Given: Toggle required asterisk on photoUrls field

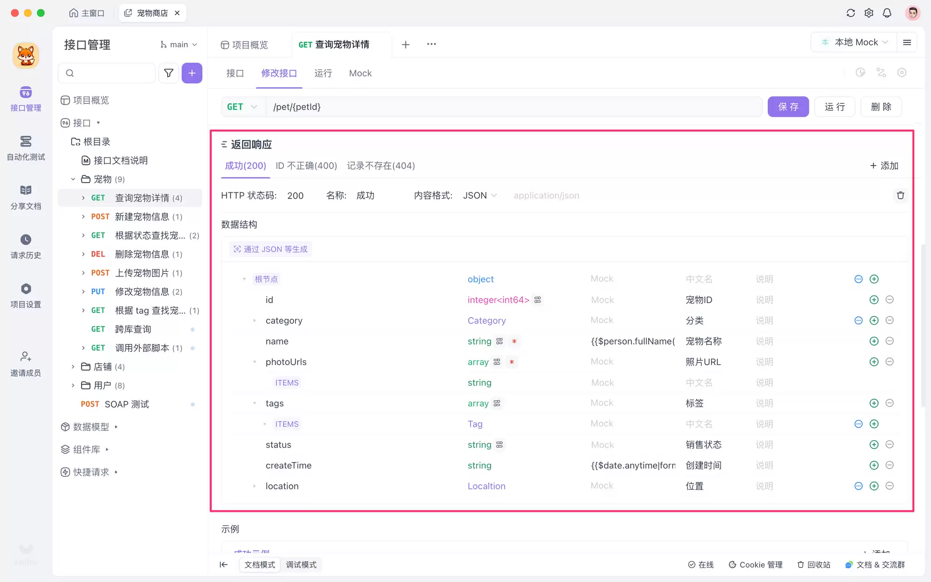Looking at the screenshot, I should tap(512, 362).
